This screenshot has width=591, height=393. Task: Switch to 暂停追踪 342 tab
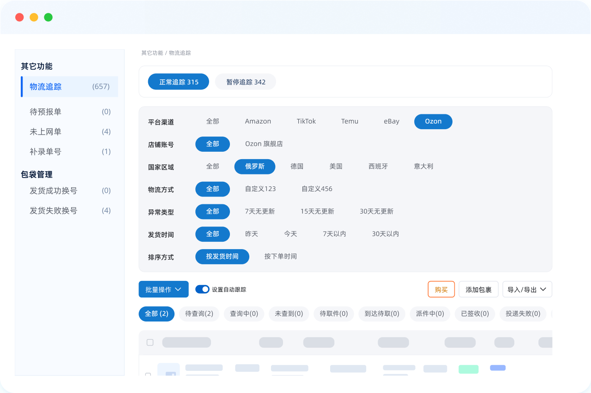coord(246,82)
